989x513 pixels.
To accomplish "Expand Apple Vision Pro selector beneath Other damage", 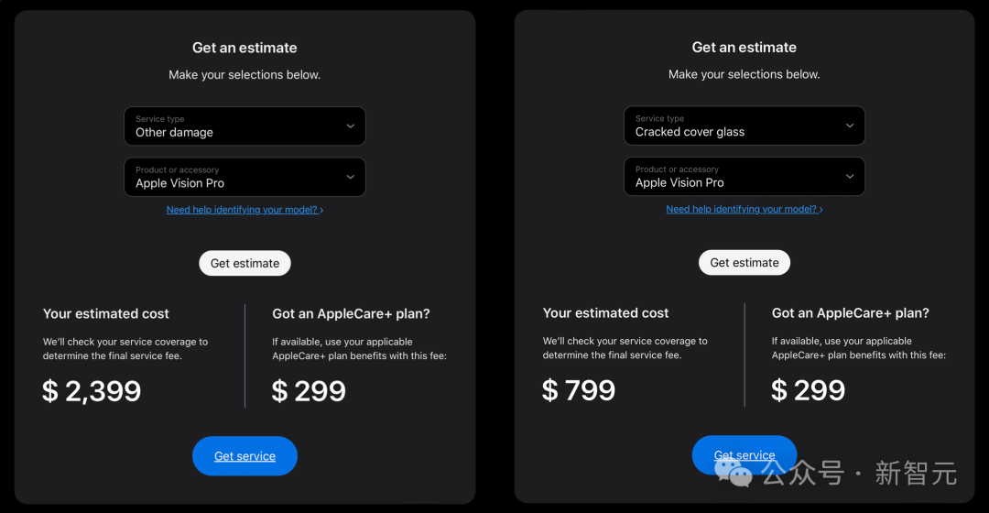I will (245, 178).
